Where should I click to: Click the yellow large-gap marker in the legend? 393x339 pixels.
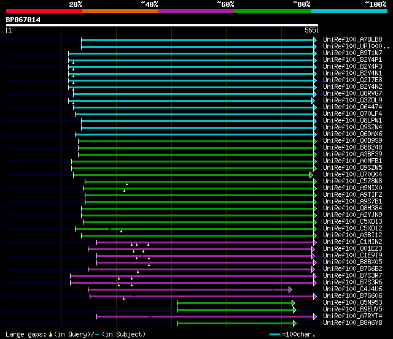pyautogui.click(x=50, y=335)
